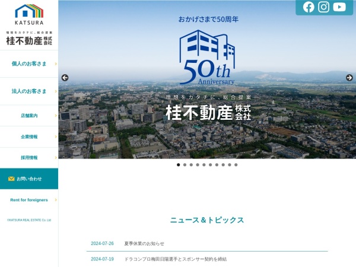Click the envelope icon beside お問い合わせ

coord(11,179)
